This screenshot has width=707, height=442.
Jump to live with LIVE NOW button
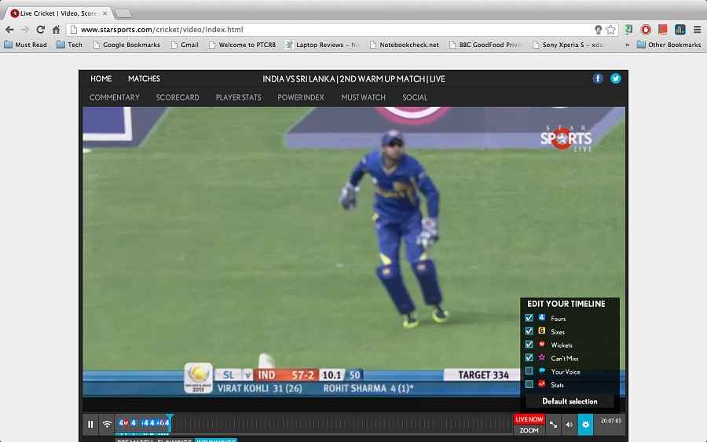(529, 419)
